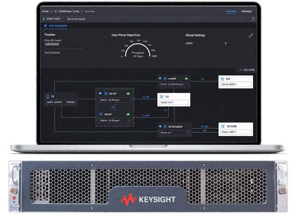Toggle the vnodeB node checkbox

tap(160, 78)
